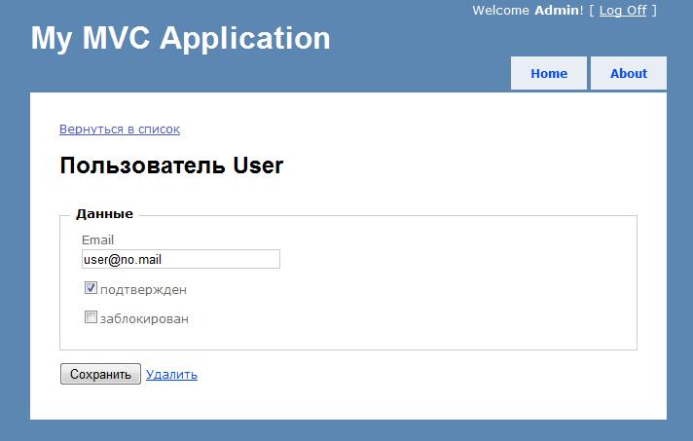Click the Сохранить button
The height and width of the screenshot is (441, 693).
pos(100,374)
